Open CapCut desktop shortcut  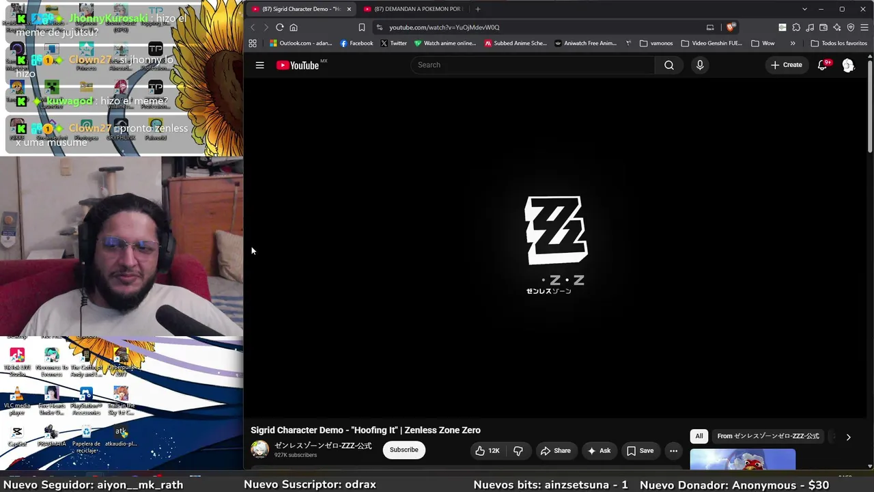17,437
